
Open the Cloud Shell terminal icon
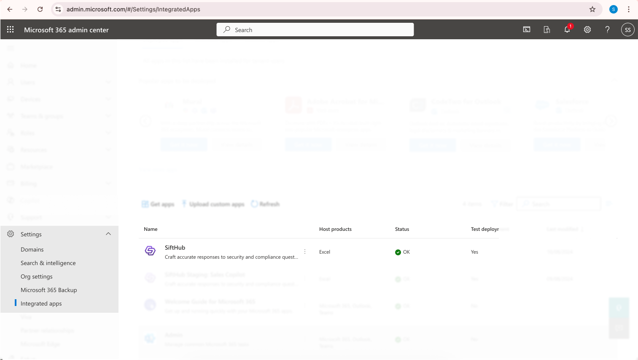click(527, 30)
